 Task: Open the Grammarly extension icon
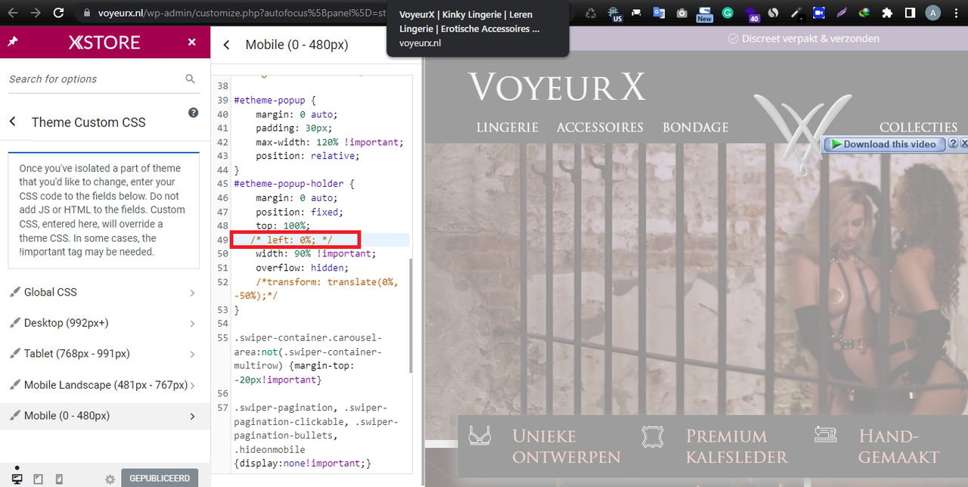click(x=728, y=13)
